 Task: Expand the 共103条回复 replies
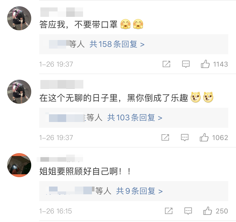point(135,118)
